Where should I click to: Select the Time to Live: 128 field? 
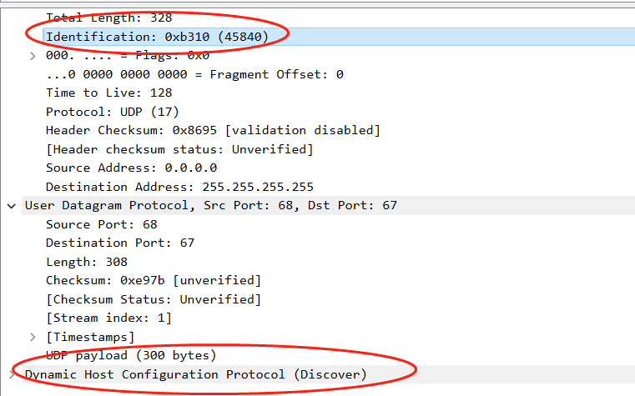pyautogui.click(x=109, y=93)
